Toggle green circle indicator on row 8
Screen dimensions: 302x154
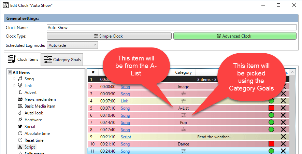point(271,129)
